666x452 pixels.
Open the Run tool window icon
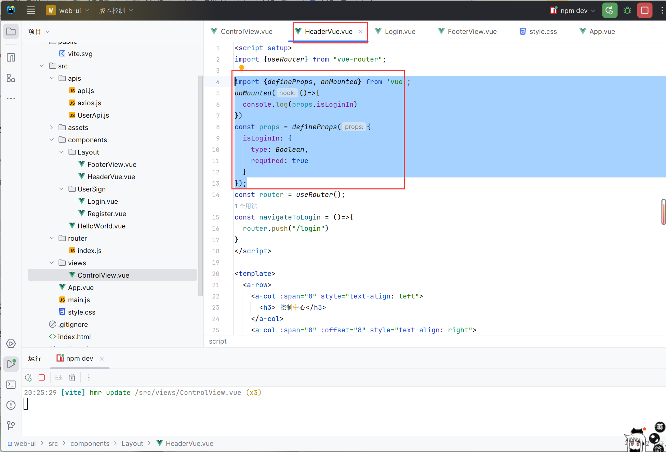tap(11, 364)
